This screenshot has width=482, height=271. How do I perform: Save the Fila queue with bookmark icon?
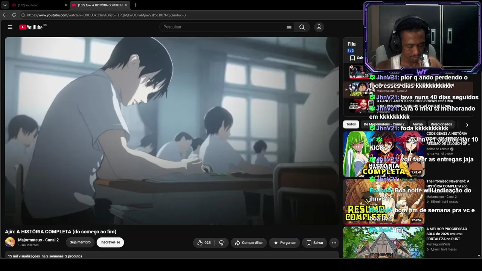click(352, 58)
